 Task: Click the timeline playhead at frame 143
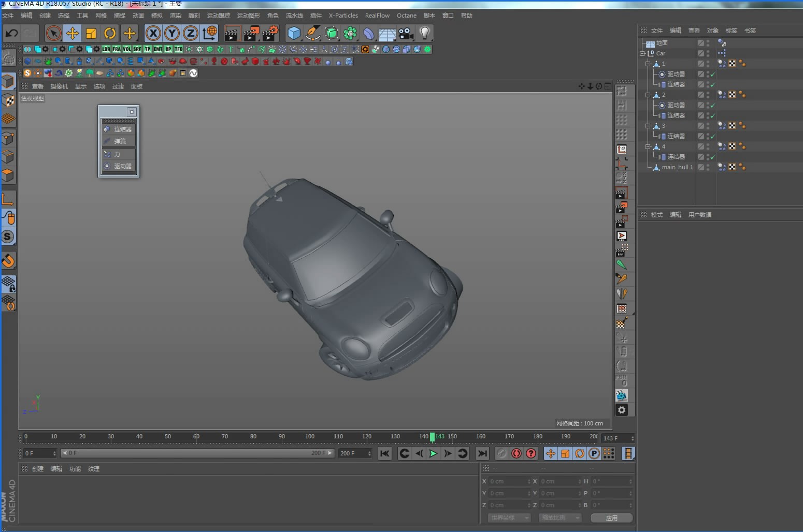tap(432, 437)
